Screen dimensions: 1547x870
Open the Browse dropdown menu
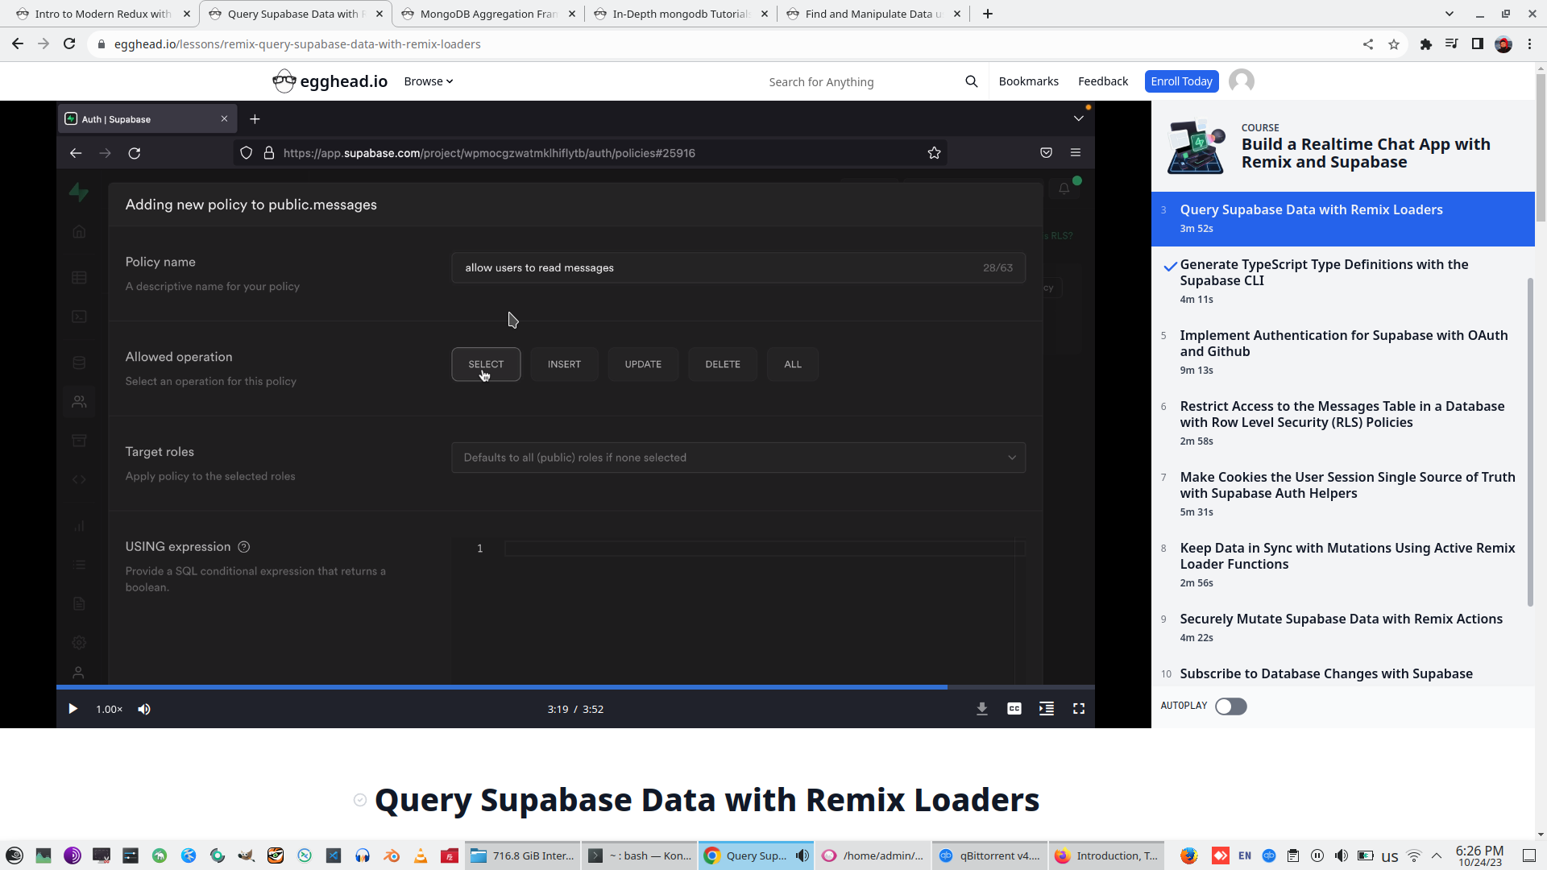tap(428, 81)
